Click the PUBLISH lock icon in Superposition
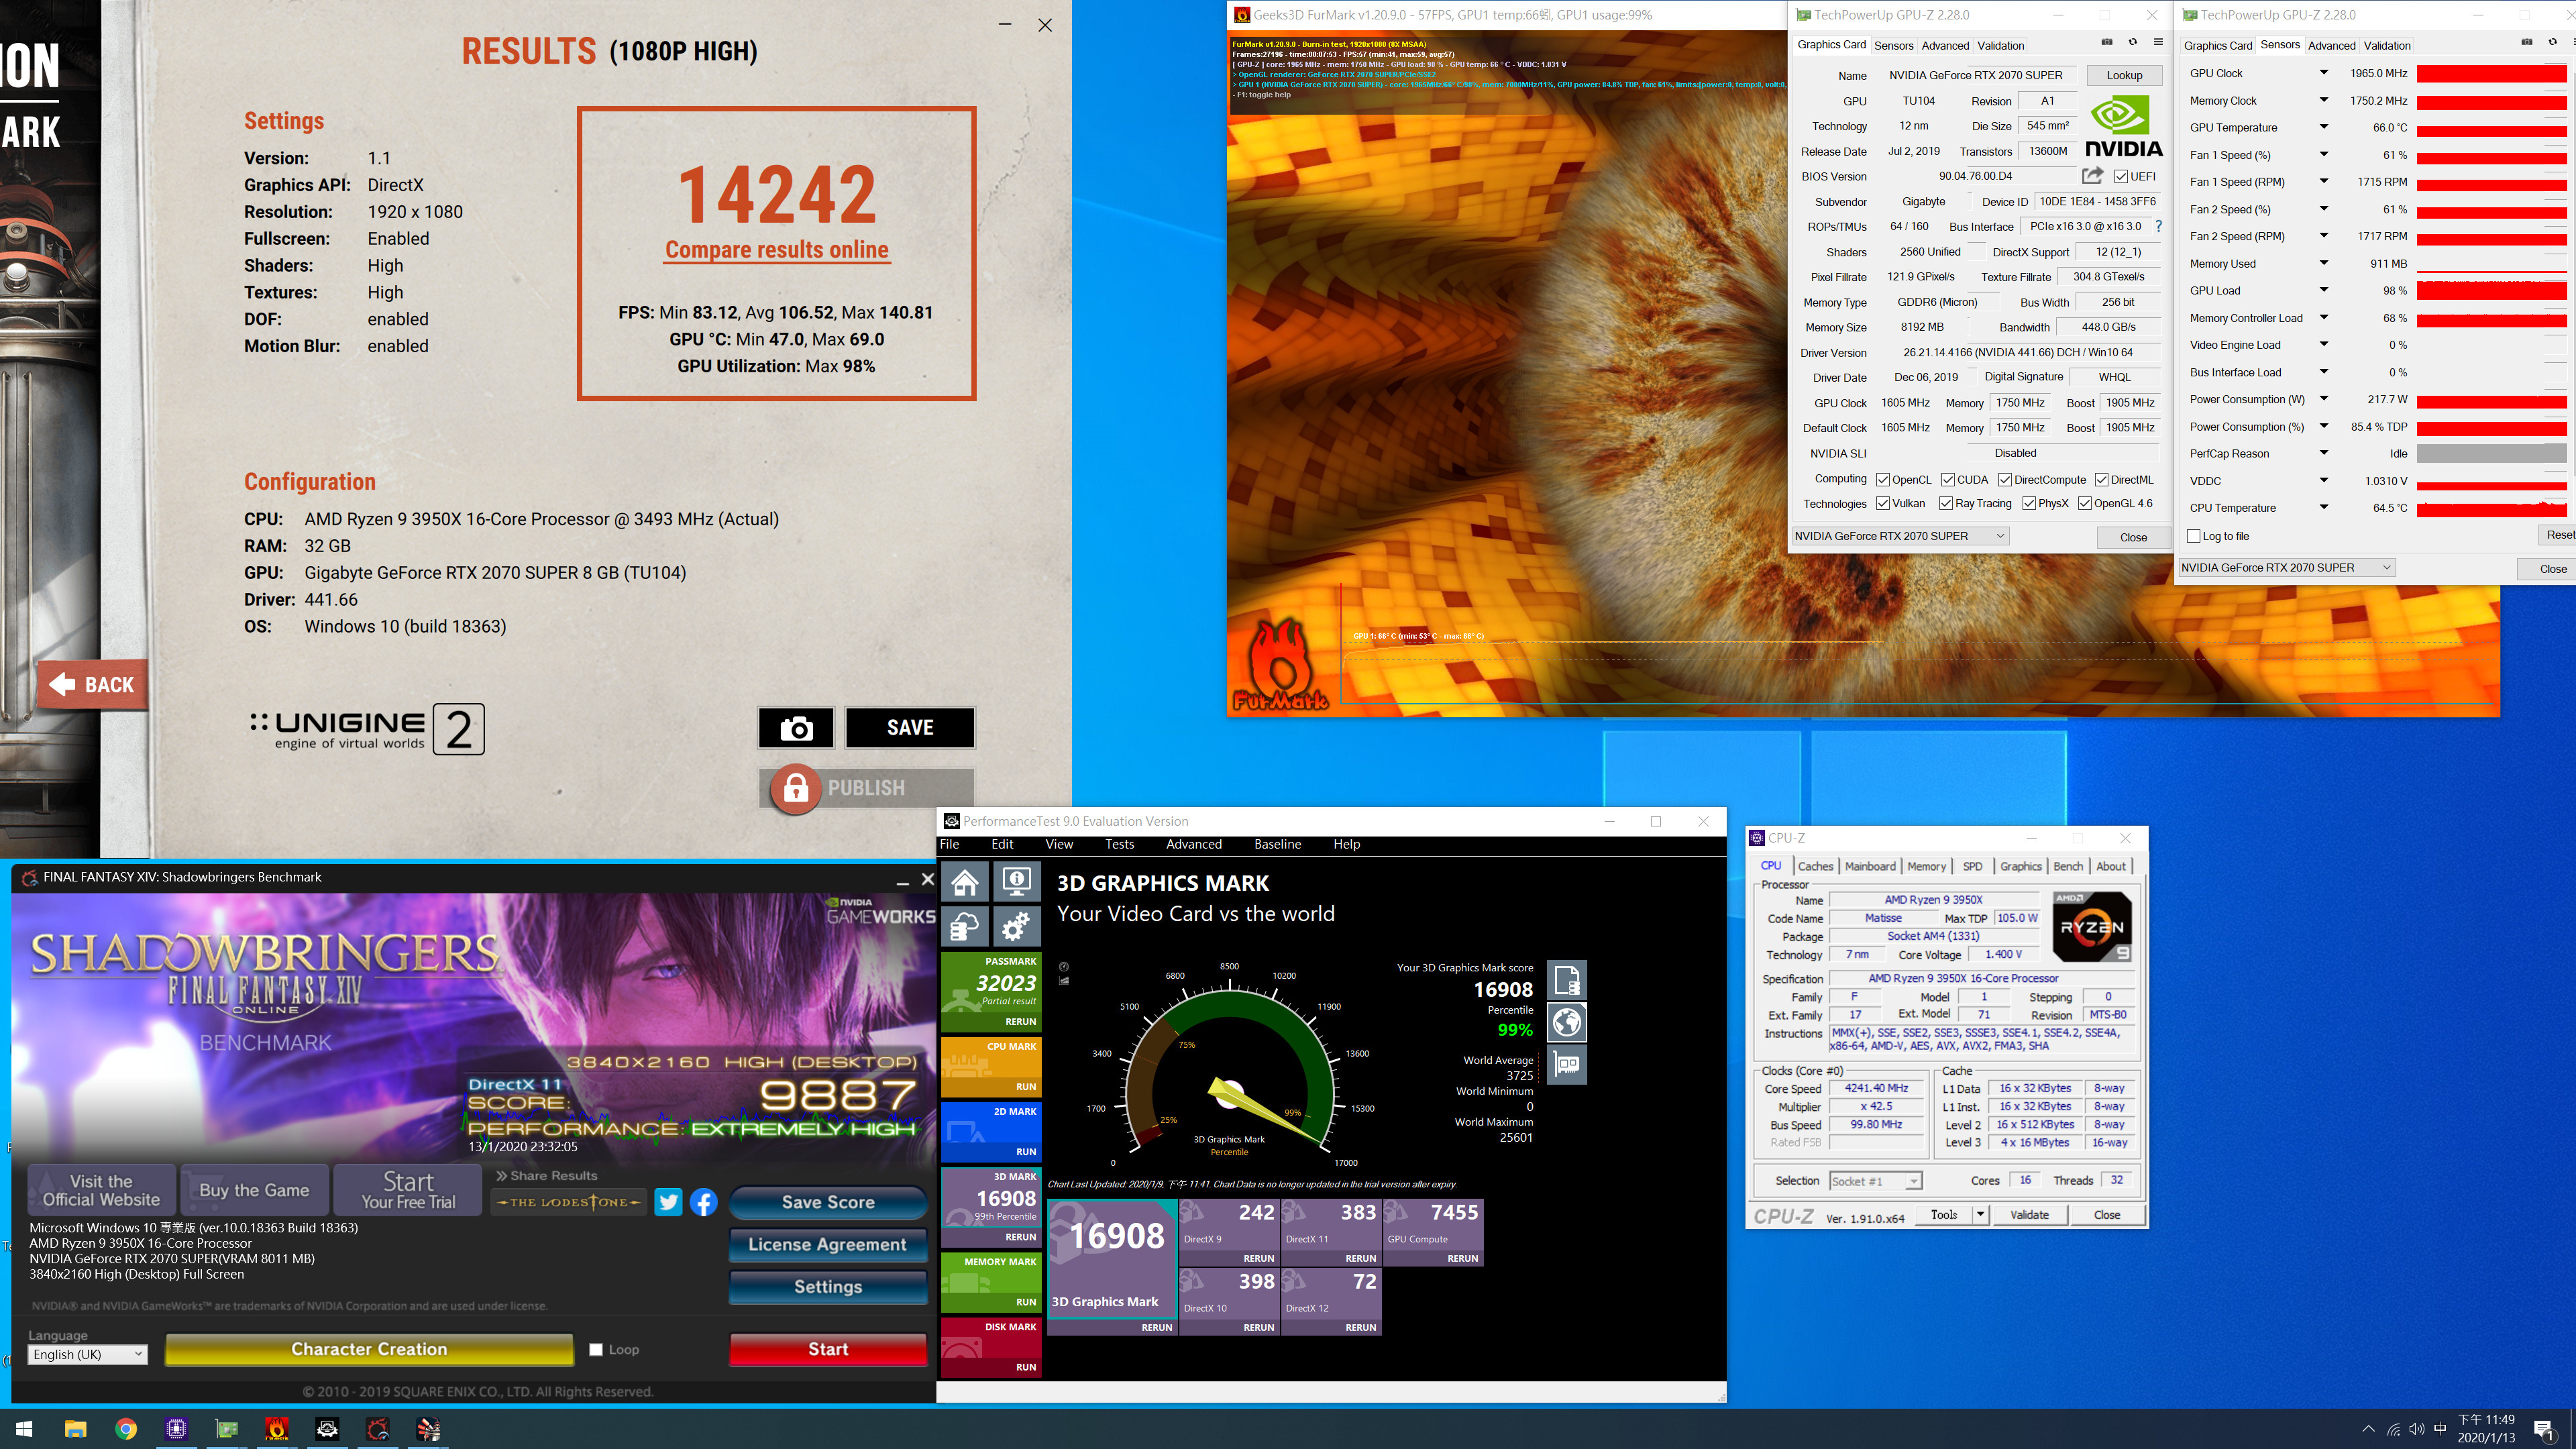This screenshot has height=1449, width=2576. click(x=796, y=789)
